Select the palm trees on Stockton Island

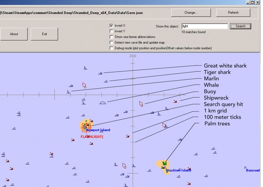tap(164, 163)
